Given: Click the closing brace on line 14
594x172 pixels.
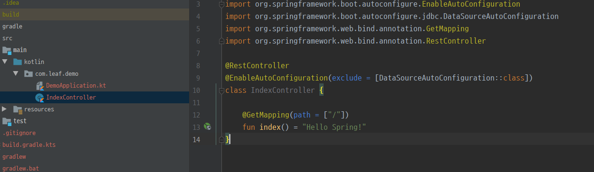Looking at the screenshot, I should (228, 139).
